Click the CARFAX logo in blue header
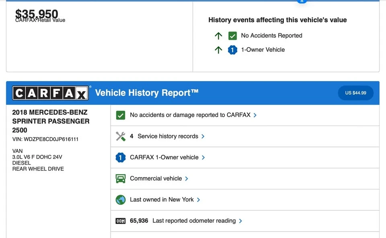Screen dimensions: 386x238 pyautogui.click(x=51, y=93)
